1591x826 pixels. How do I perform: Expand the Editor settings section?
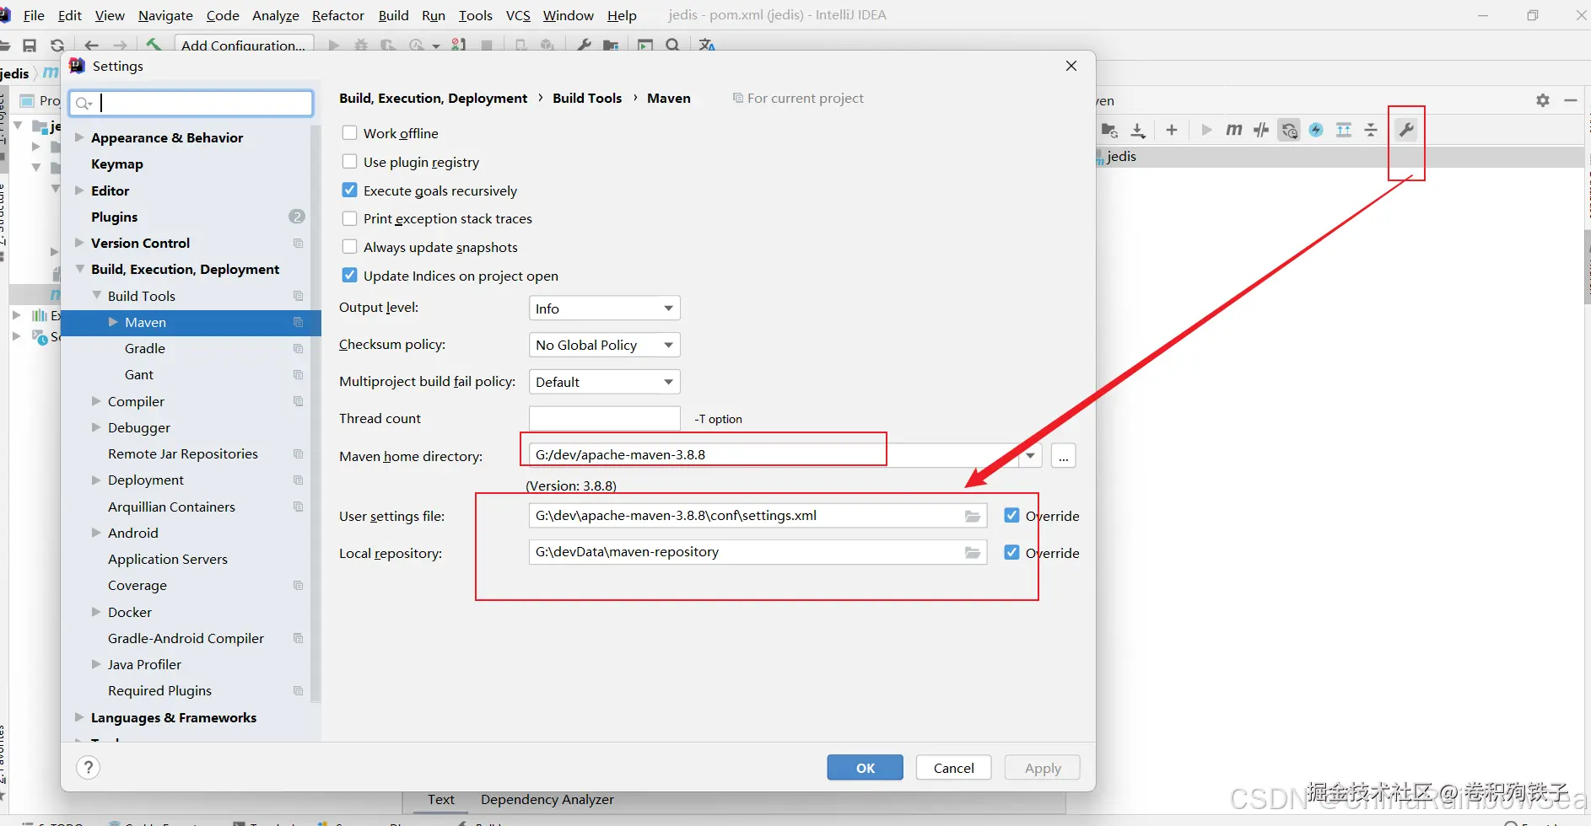click(79, 190)
